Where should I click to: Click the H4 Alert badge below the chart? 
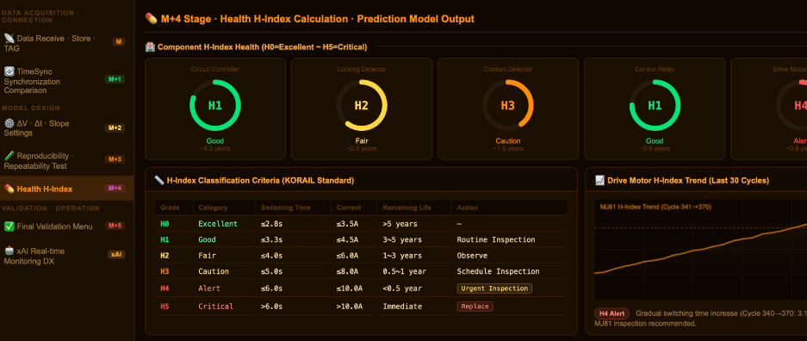pos(611,313)
